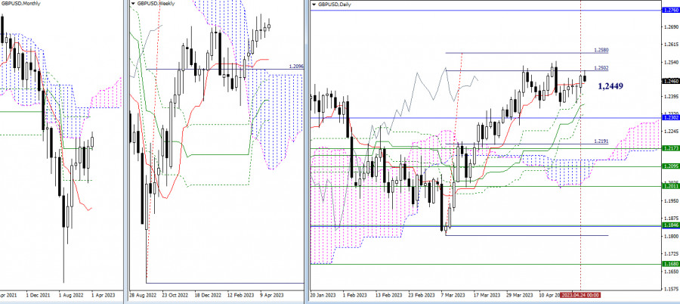The width and height of the screenshot is (680, 304).
Task: Click the 1,2449 annotation on the daily chart
Action: coord(610,86)
